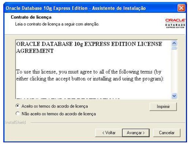This screenshot has height=144, width=189.
Task: Click the 'Contrato de licença' heading
Action: pos(31,17)
